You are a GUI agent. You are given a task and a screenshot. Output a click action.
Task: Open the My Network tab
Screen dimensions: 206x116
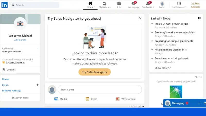pos(105,5)
